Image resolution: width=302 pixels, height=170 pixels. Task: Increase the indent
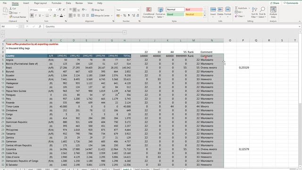click(87, 16)
